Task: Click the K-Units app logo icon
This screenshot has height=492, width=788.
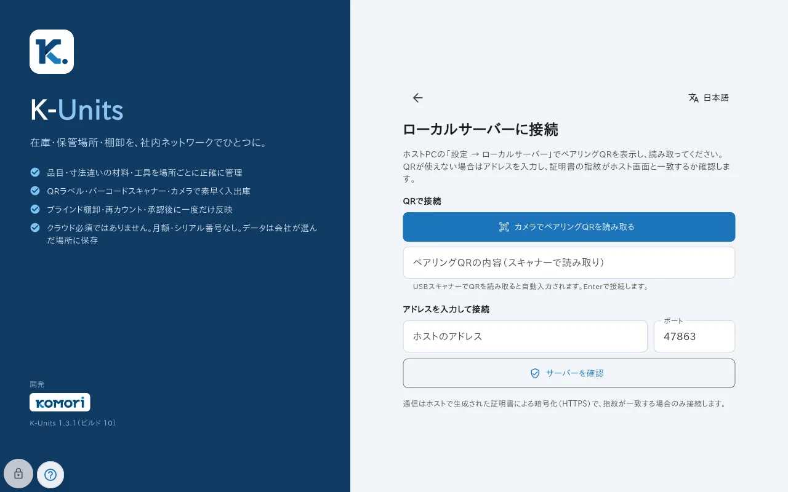Action: click(x=52, y=52)
